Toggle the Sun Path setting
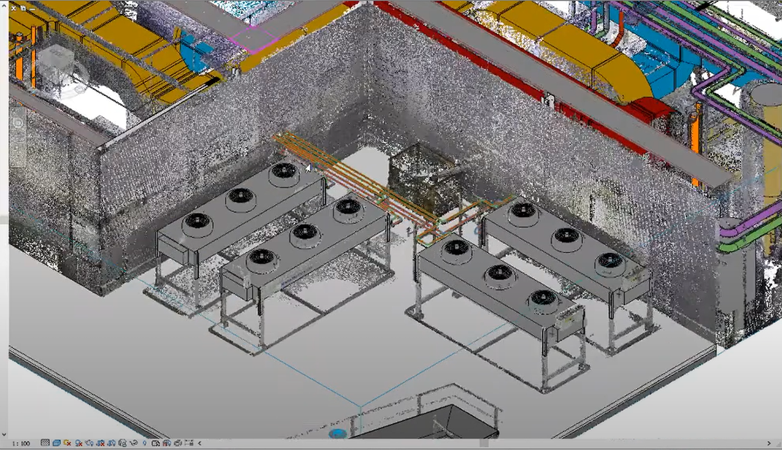Viewport: 782px width, 450px height. pos(68,443)
